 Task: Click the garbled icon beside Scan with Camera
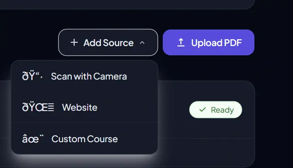[x=32, y=76]
